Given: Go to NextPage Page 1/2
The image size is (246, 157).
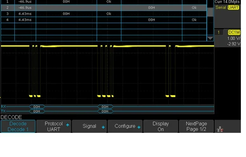Looking at the screenshot, I should pyautogui.click(x=196, y=126).
